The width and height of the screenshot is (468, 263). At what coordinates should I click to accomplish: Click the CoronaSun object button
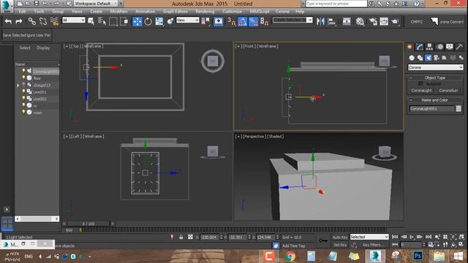pyautogui.click(x=448, y=91)
